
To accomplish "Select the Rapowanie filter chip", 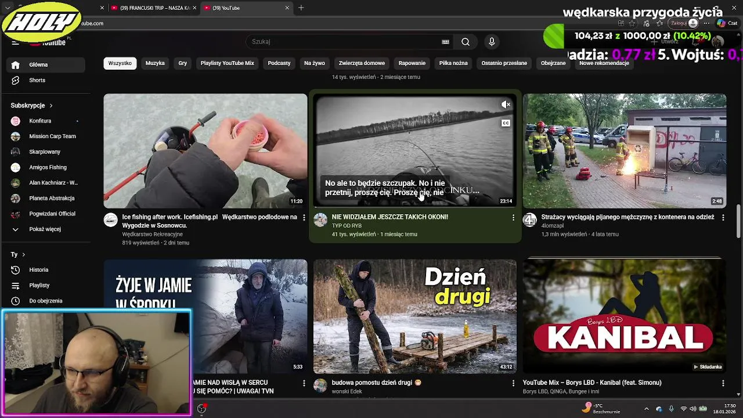I will click(x=412, y=63).
